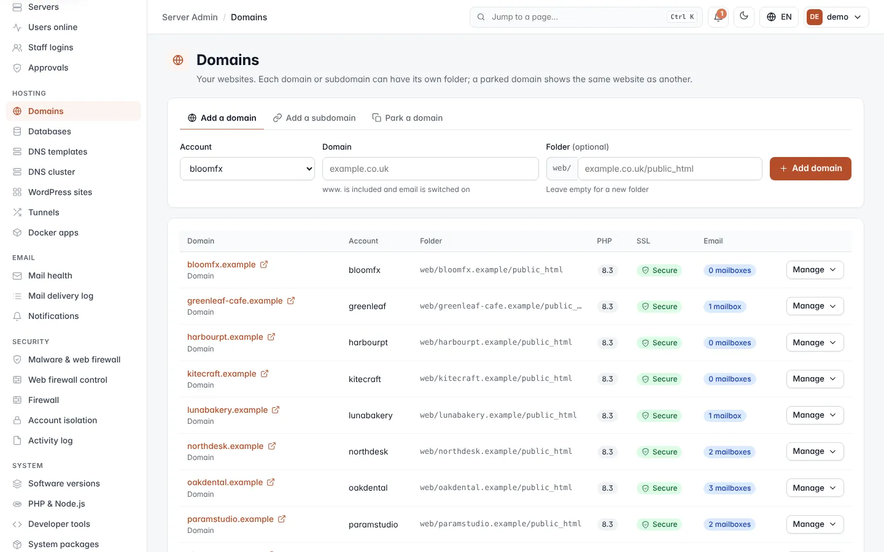Click the Developer tools code icon

pyautogui.click(x=17, y=524)
